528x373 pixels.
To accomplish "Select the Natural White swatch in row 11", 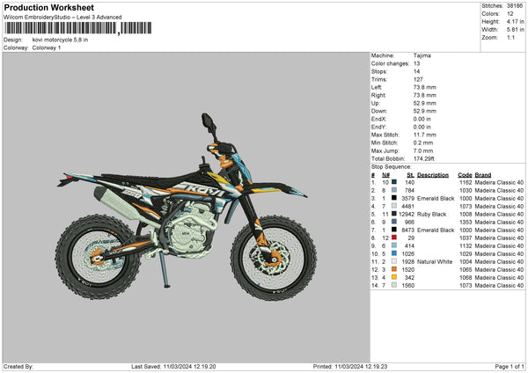I will [394, 261].
